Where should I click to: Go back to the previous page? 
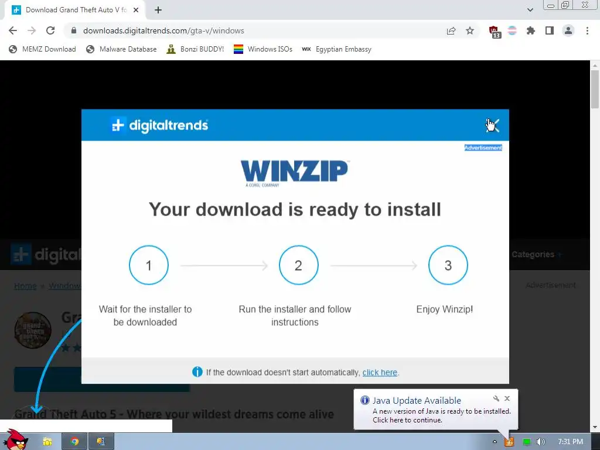tap(13, 30)
